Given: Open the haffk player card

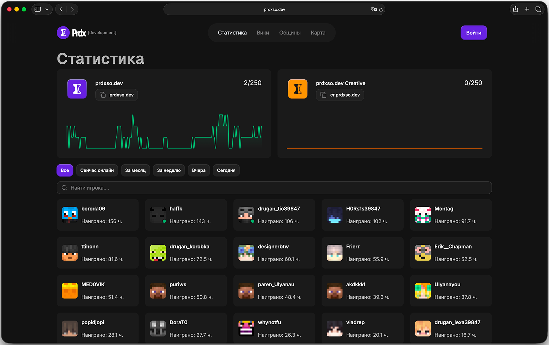Looking at the screenshot, I should (x=186, y=215).
